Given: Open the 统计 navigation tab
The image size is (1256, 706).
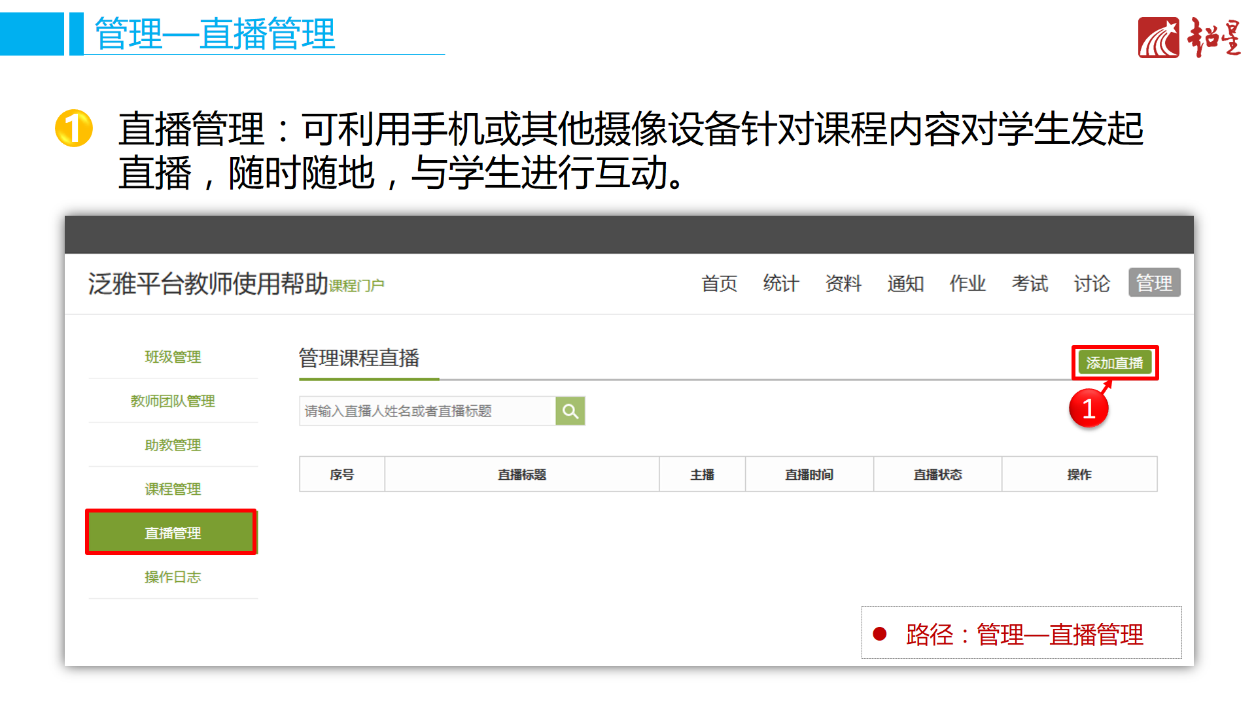Looking at the screenshot, I should (781, 284).
